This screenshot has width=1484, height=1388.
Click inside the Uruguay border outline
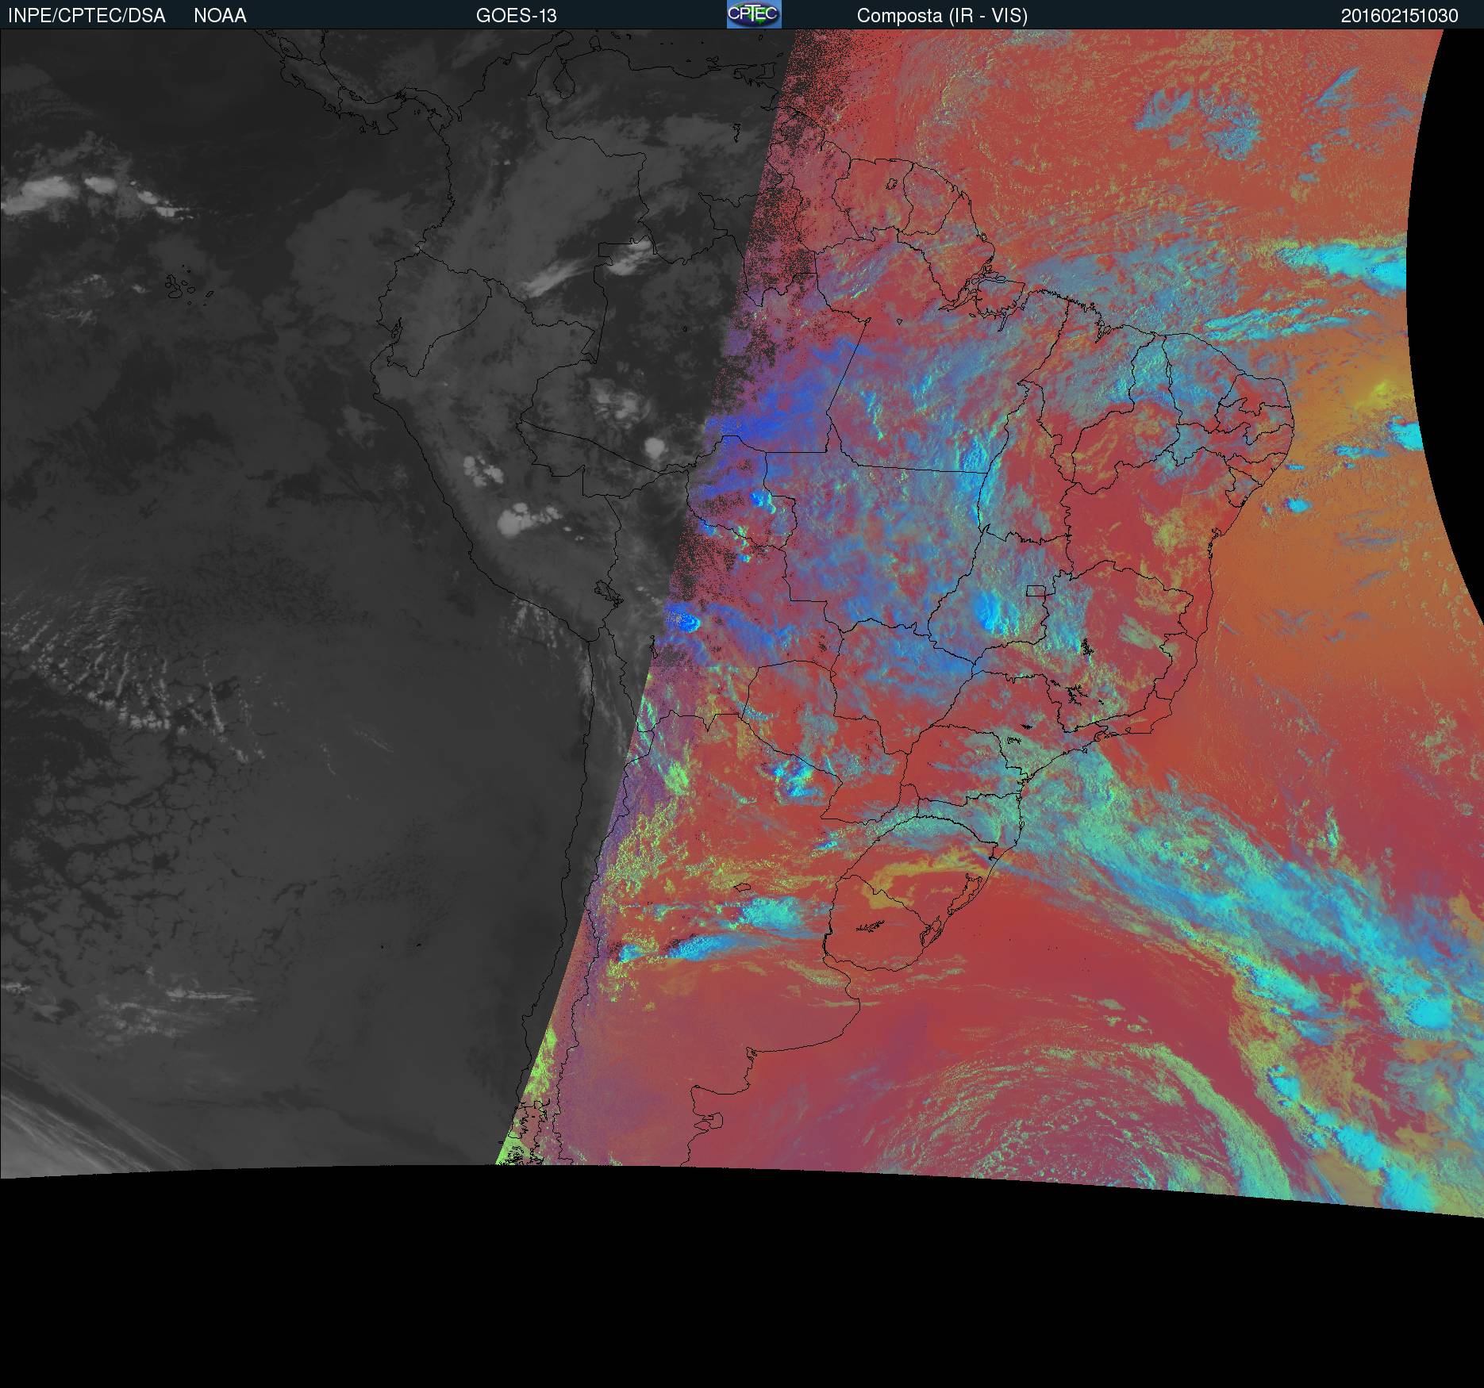[881, 924]
